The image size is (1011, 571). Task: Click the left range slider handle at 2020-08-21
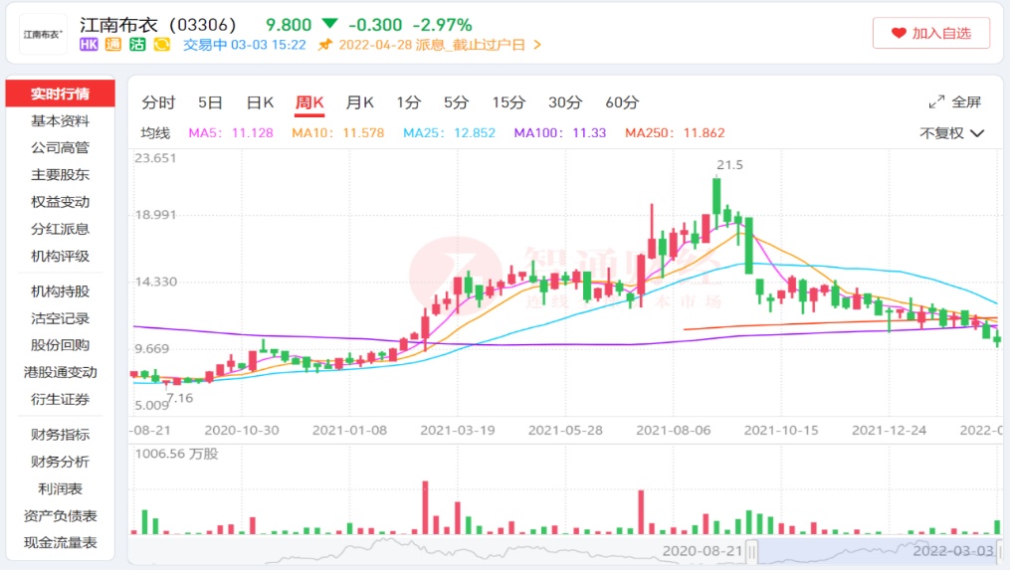point(752,550)
